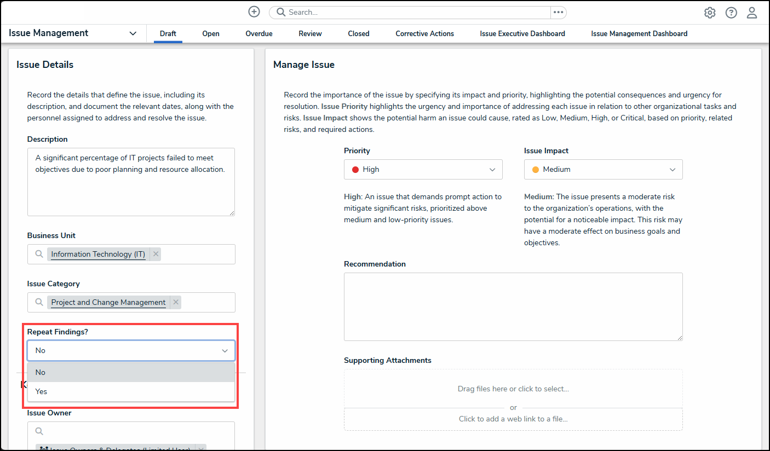Click the help question mark icon
770x451 pixels.
[x=731, y=13]
